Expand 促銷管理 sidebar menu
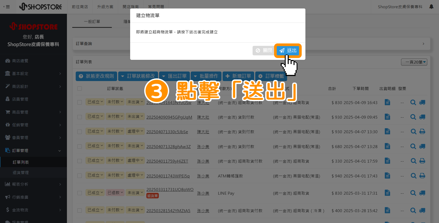This screenshot has height=223, width=439. [33, 125]
